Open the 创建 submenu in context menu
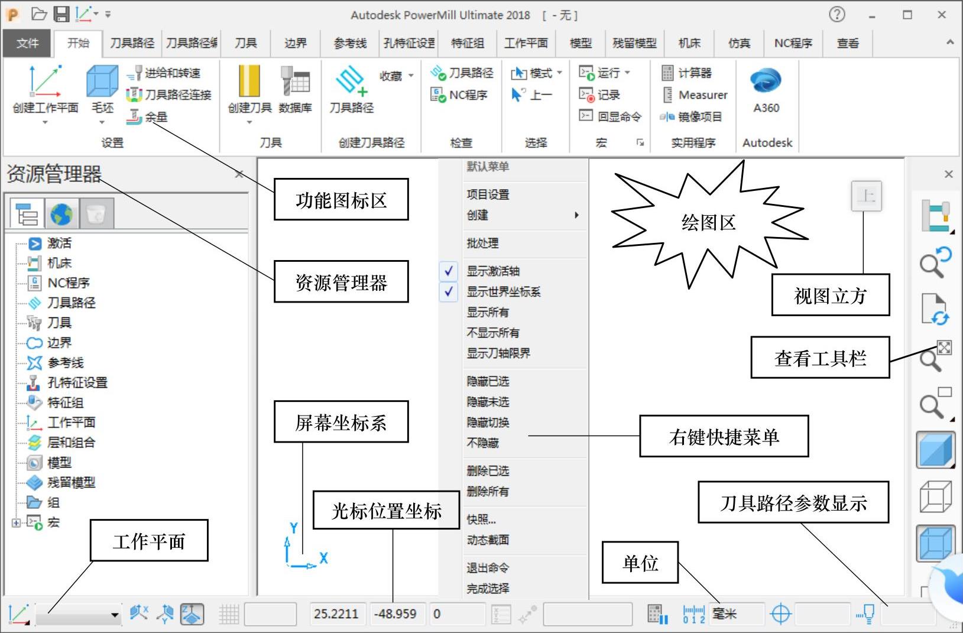The height and width of the screenshot is (633, 963). [523, 215]
